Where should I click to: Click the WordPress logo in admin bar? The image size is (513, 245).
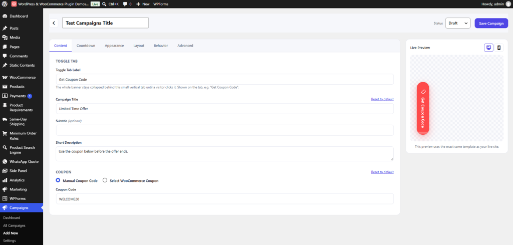click(x=5, y=4)
